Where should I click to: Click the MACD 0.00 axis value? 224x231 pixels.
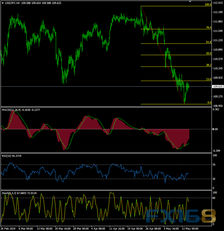(216, 129)
